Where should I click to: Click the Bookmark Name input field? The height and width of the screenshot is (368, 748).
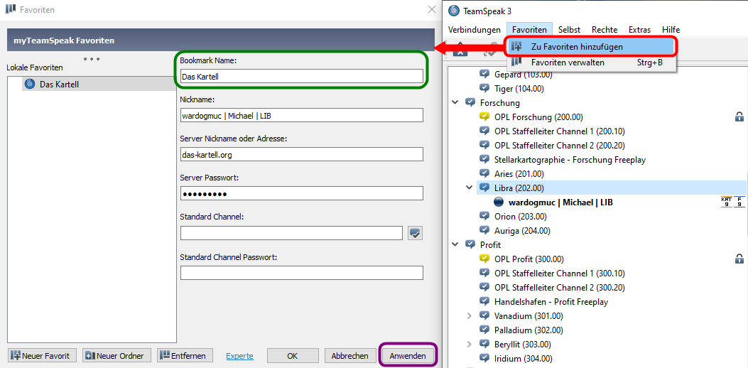coord(301,76)
